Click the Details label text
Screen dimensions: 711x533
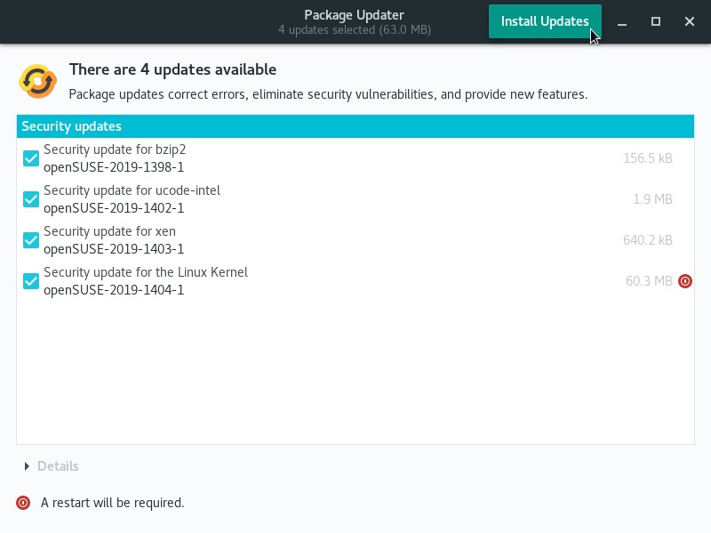[x=58, y=466]
